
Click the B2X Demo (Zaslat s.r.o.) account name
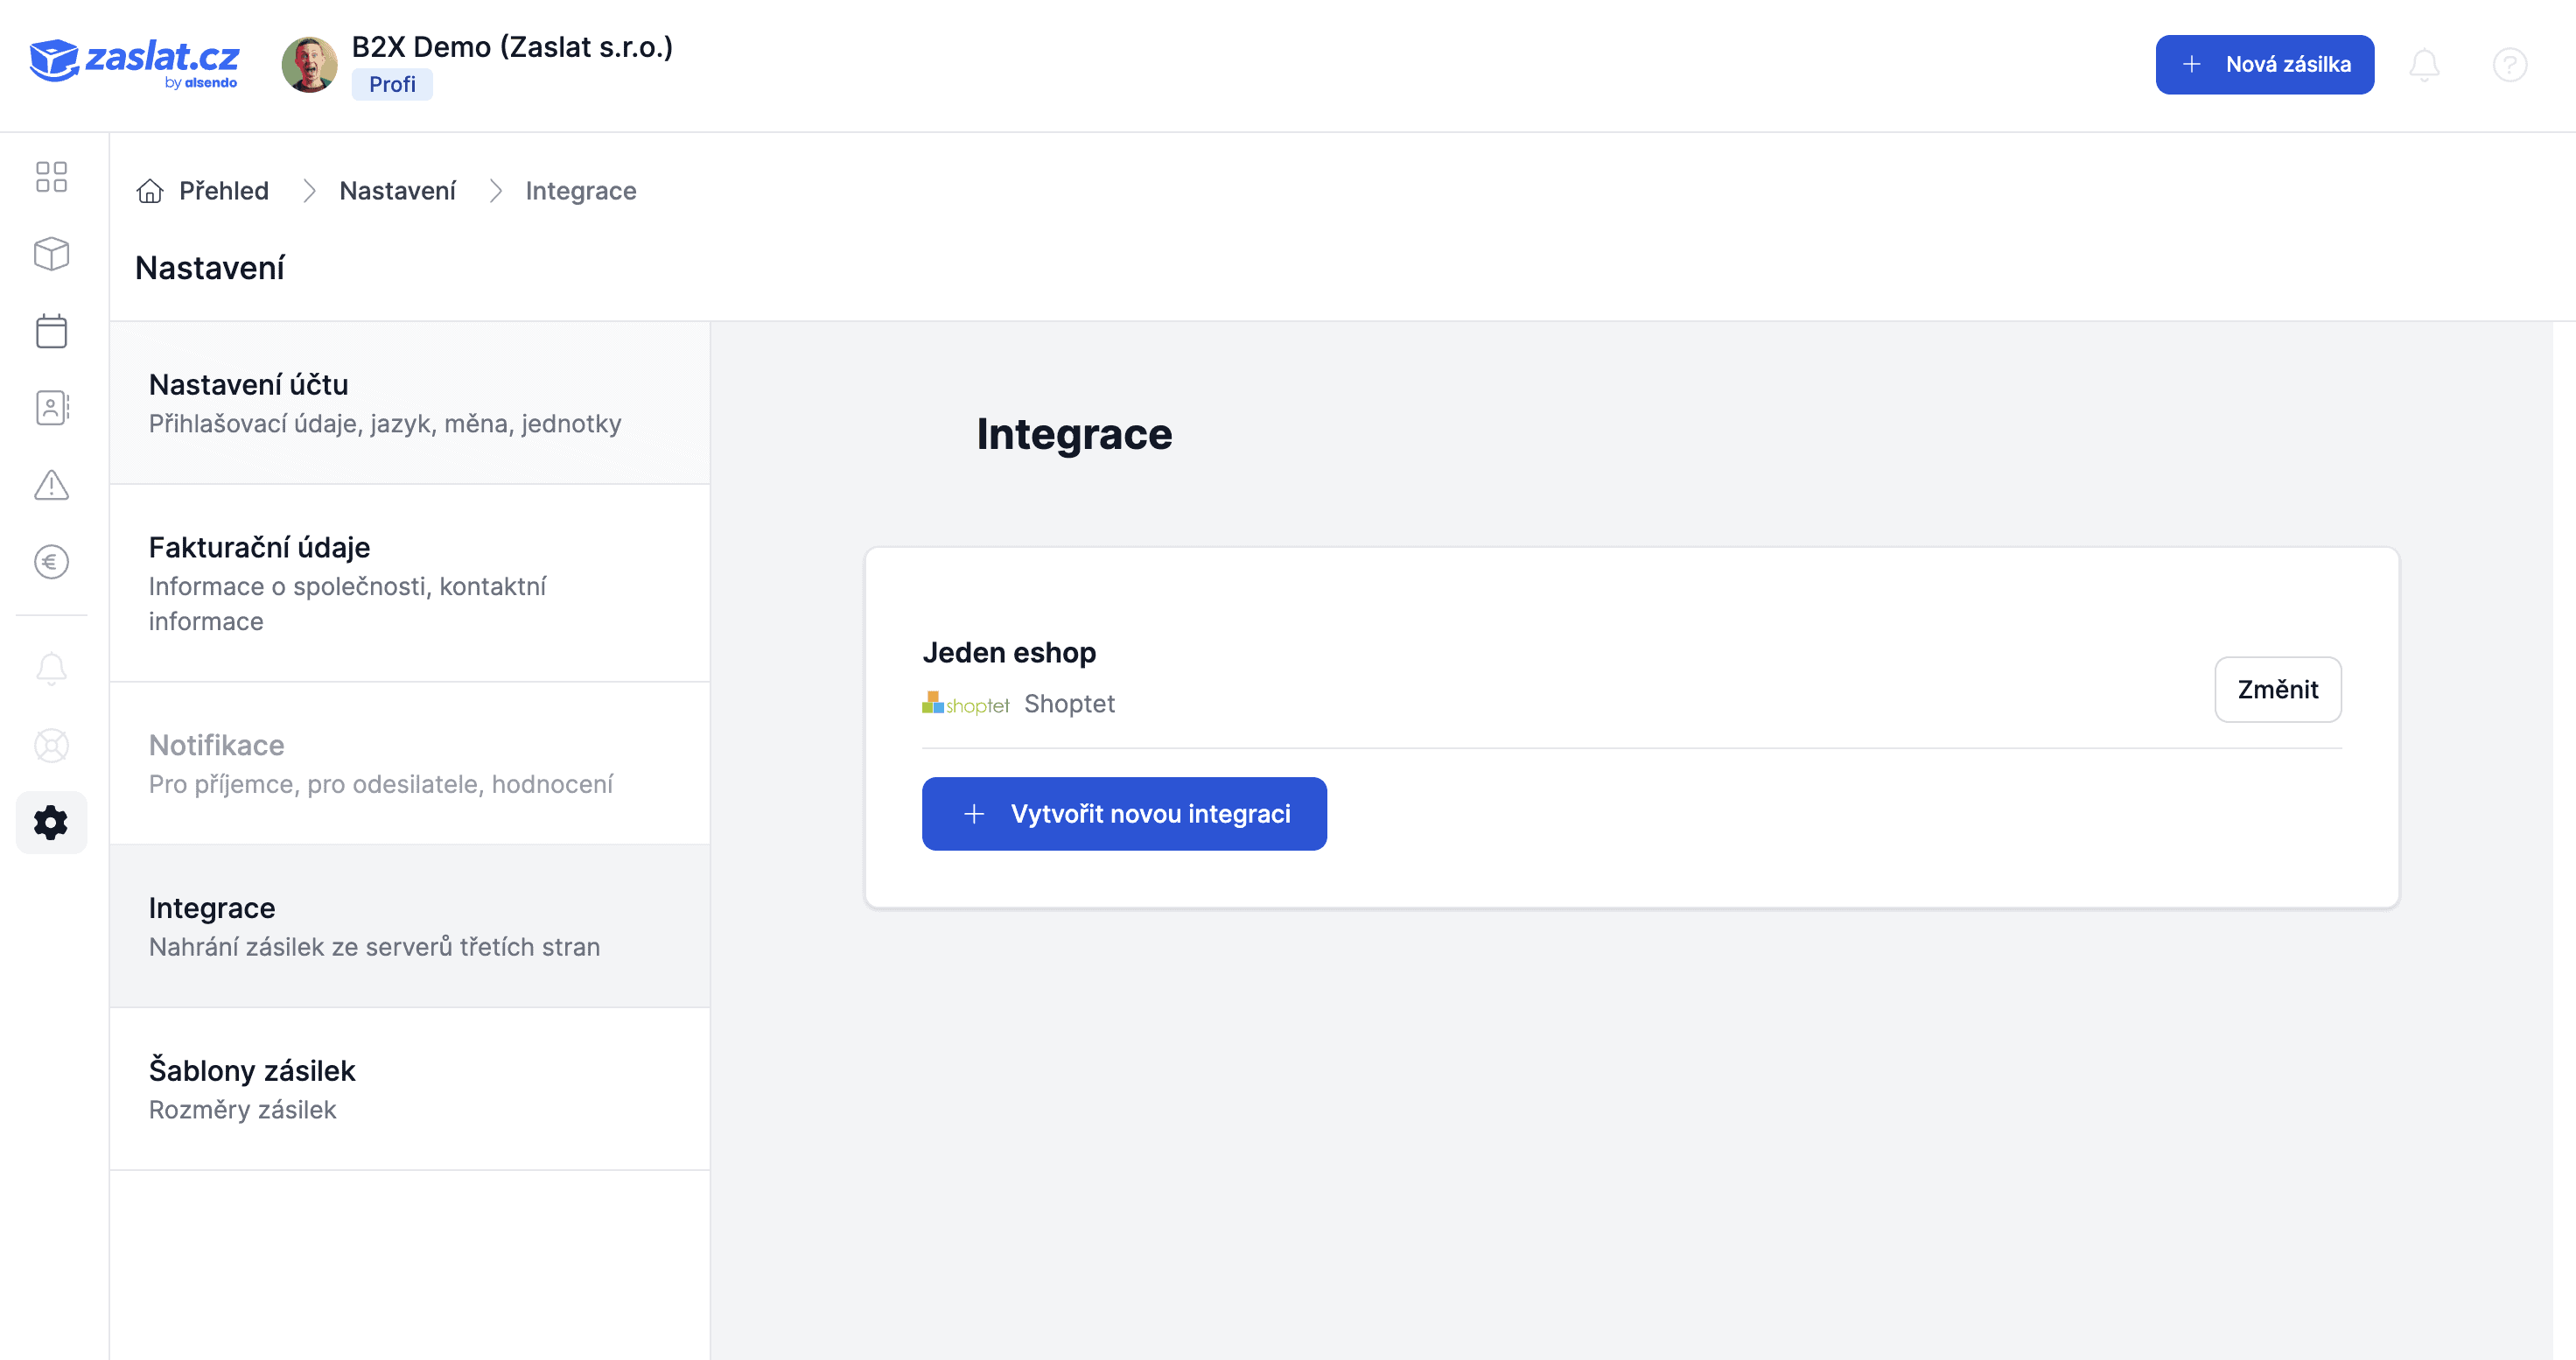click(x=512, y=47)
